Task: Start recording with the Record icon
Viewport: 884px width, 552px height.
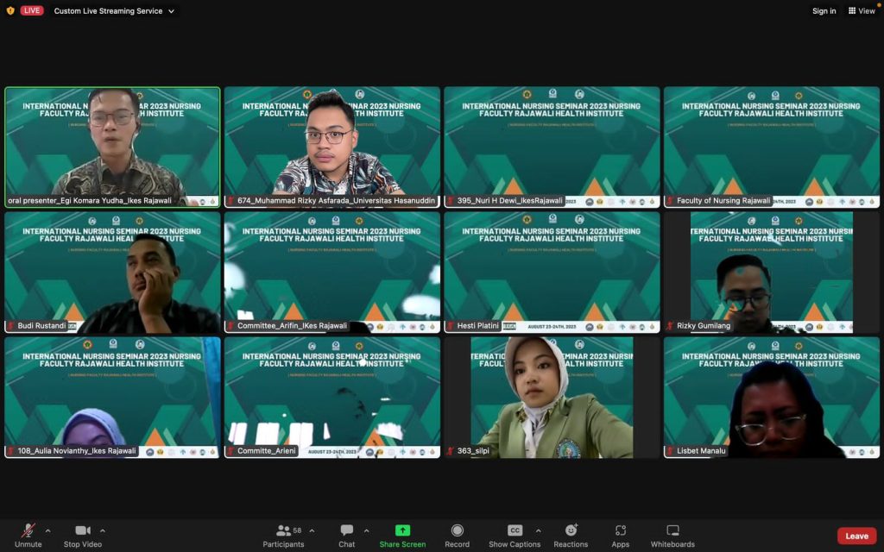Action: click(x=457, y=530)
